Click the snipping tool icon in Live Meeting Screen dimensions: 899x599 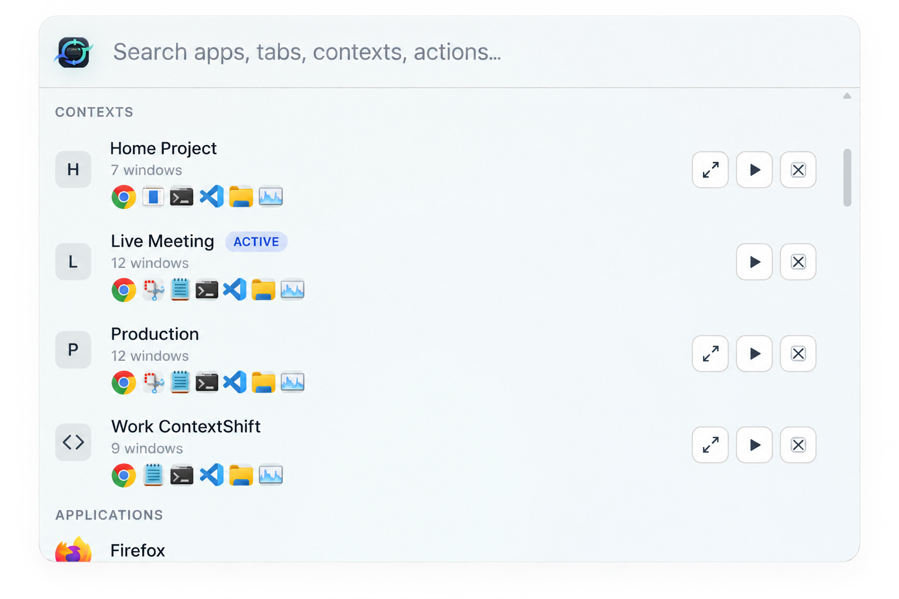153,290
